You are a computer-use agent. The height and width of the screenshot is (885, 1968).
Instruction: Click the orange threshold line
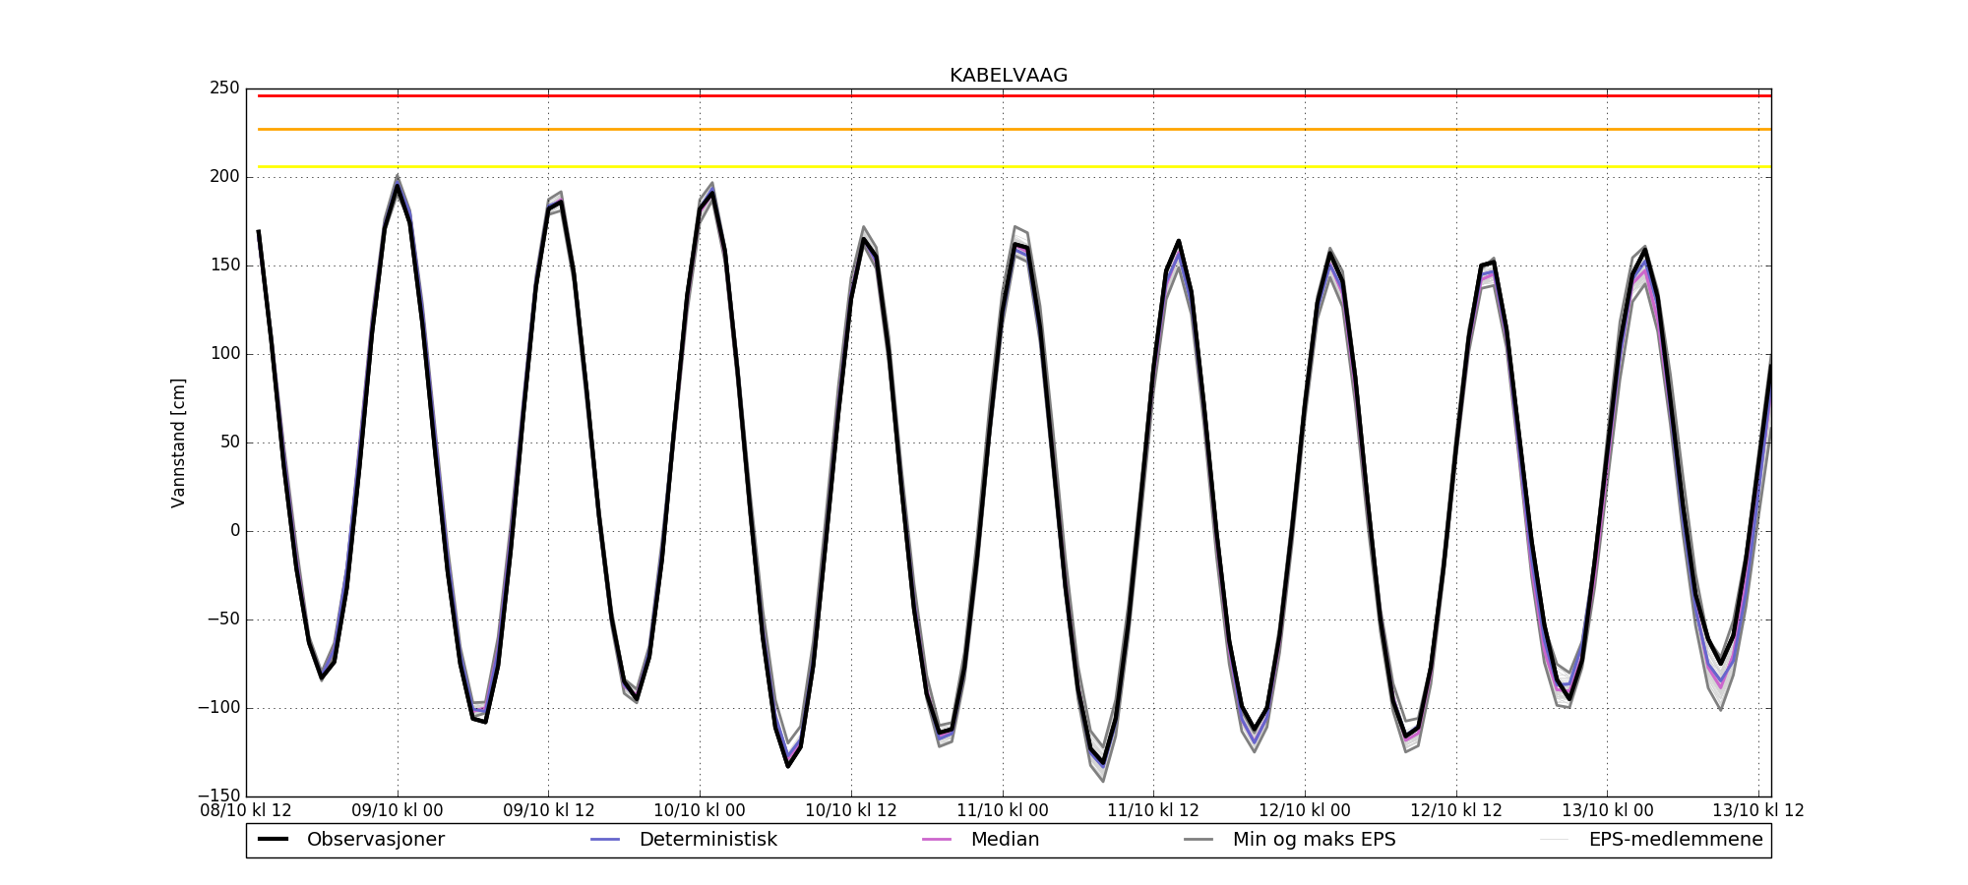984,129
